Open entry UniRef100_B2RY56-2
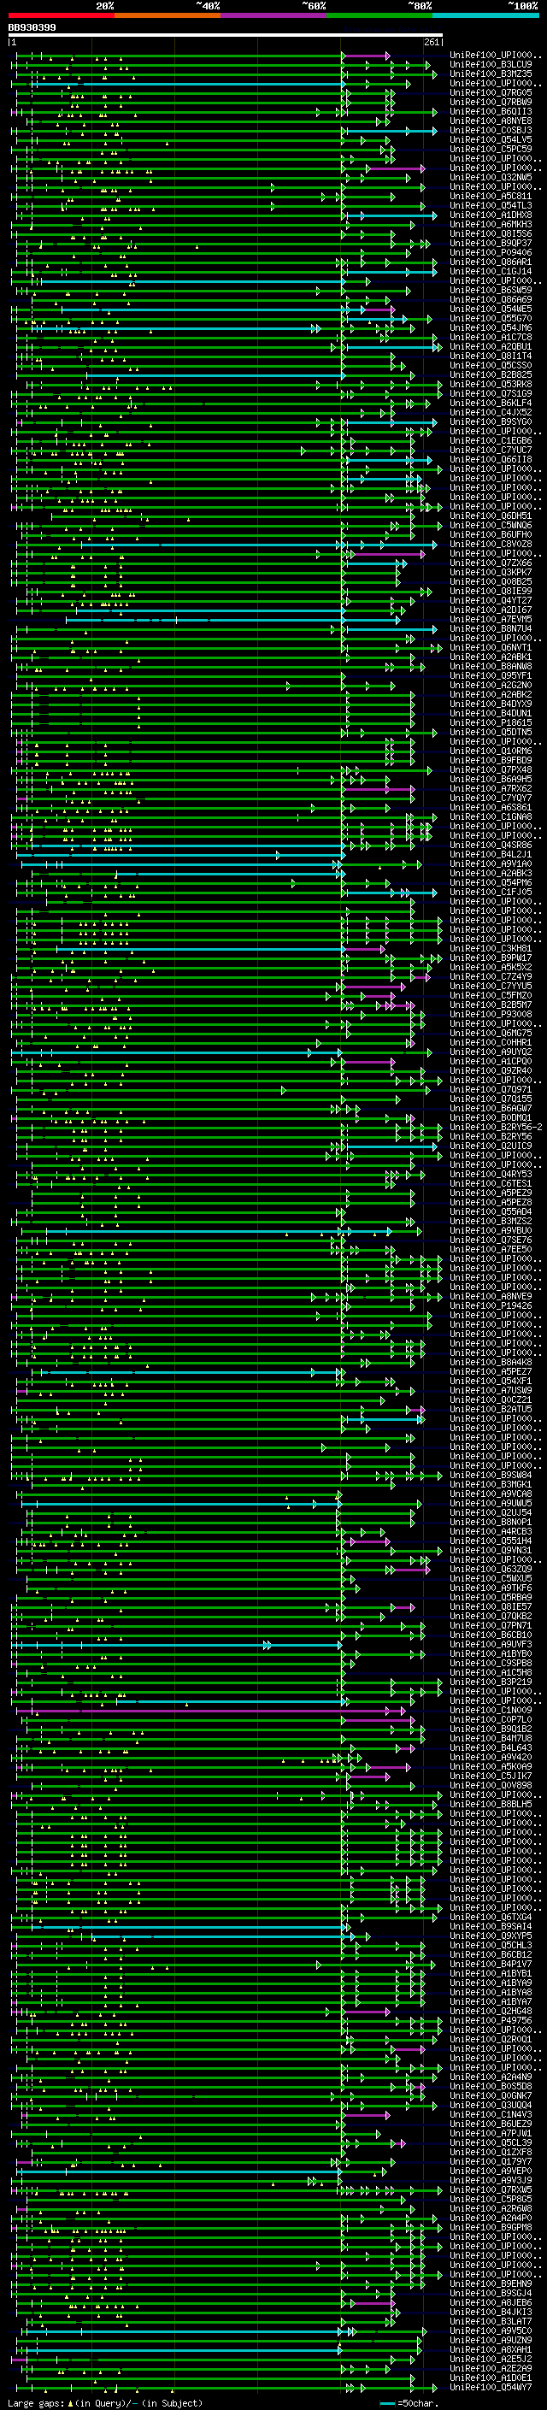The height and width of the screenshot is (2410, 547). pos(496,1127)
